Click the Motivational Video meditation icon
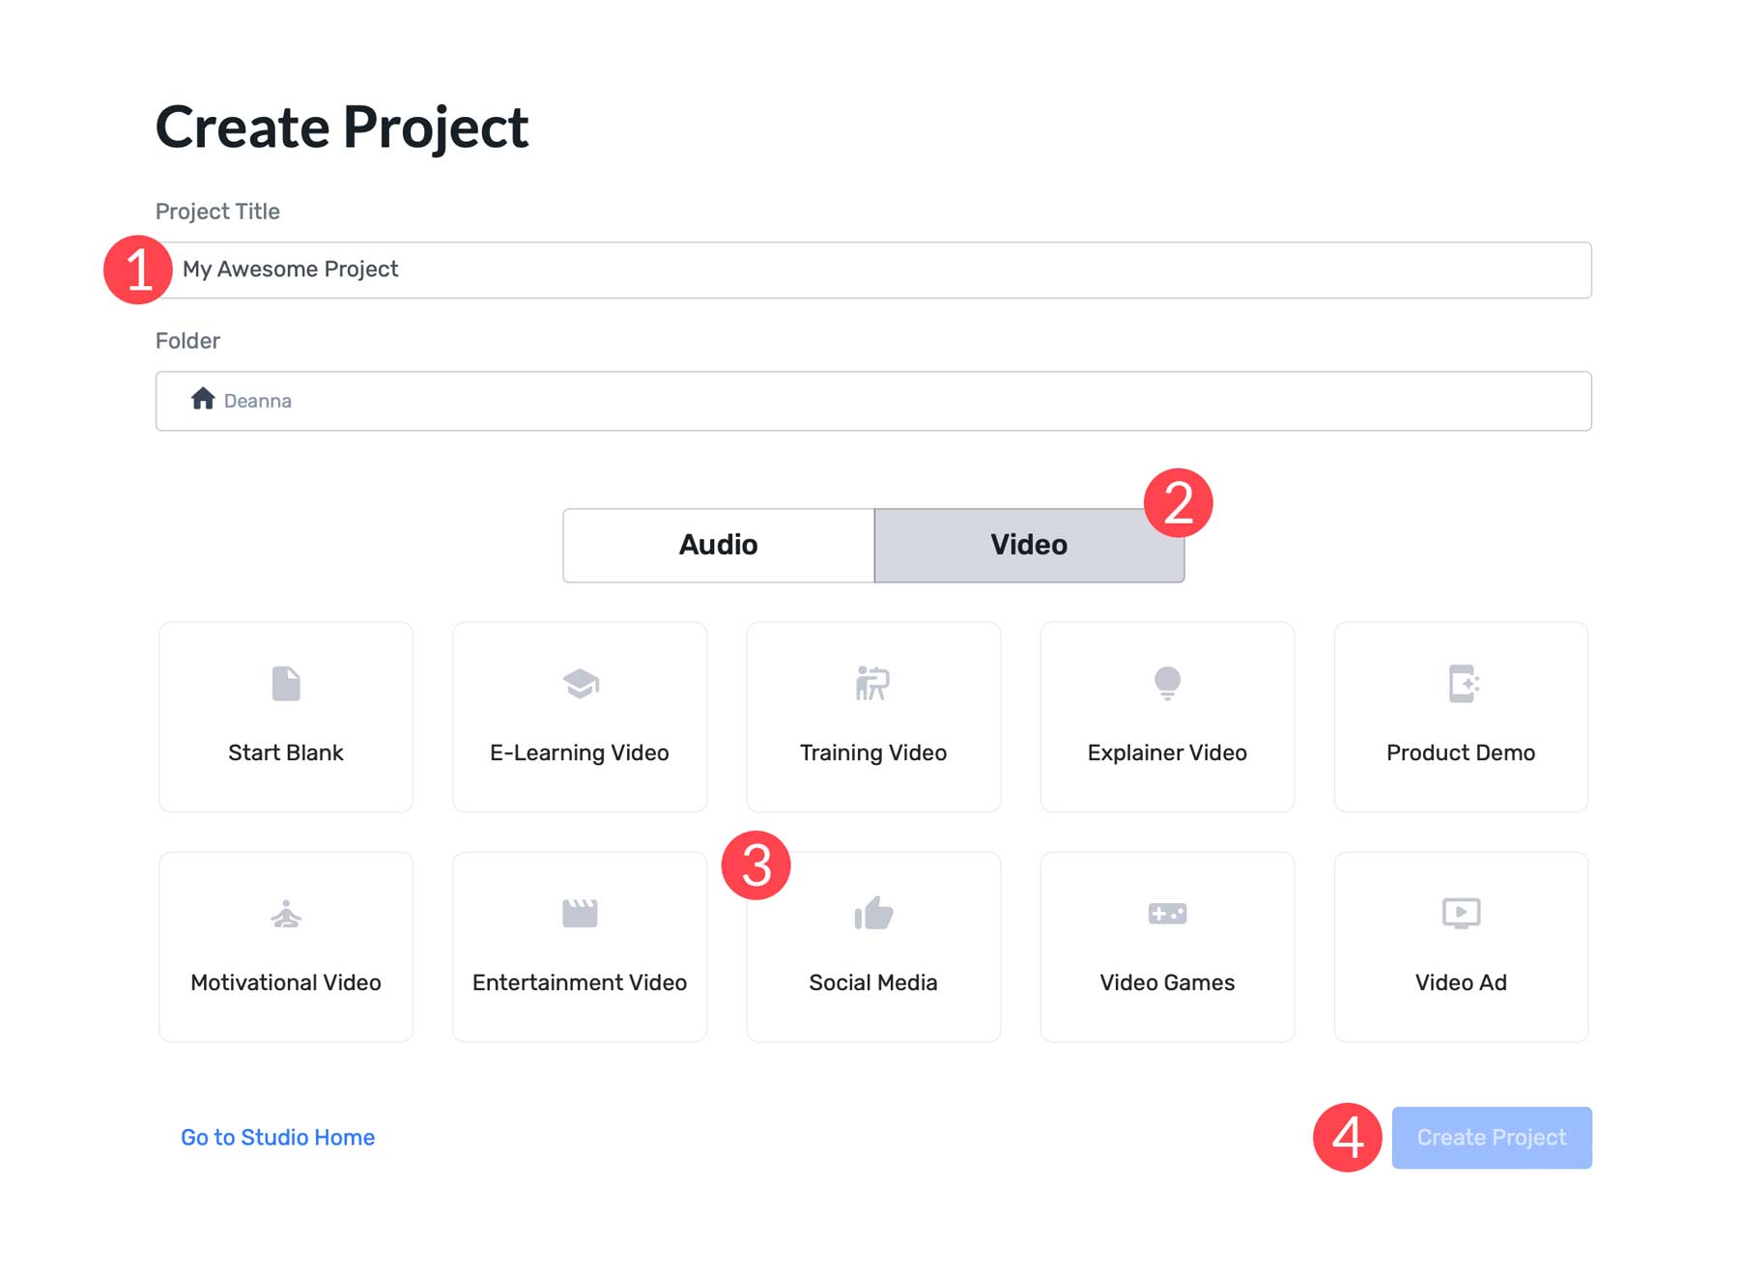This screenshot has height=1274, width=1739. pos(285,913)
